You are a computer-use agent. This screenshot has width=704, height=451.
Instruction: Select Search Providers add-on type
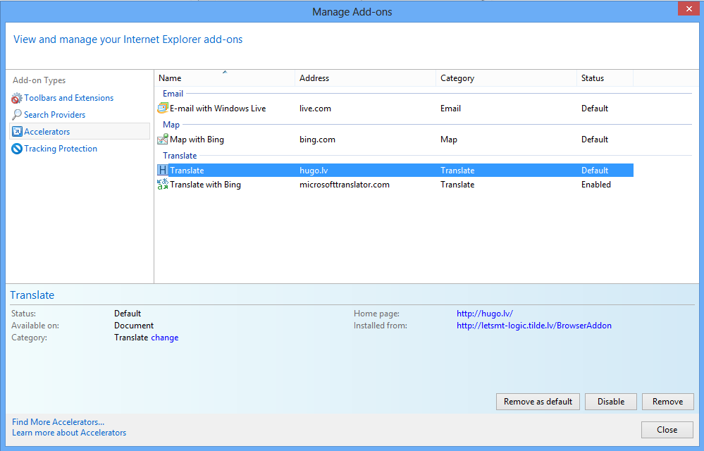[x=54, y=115]
